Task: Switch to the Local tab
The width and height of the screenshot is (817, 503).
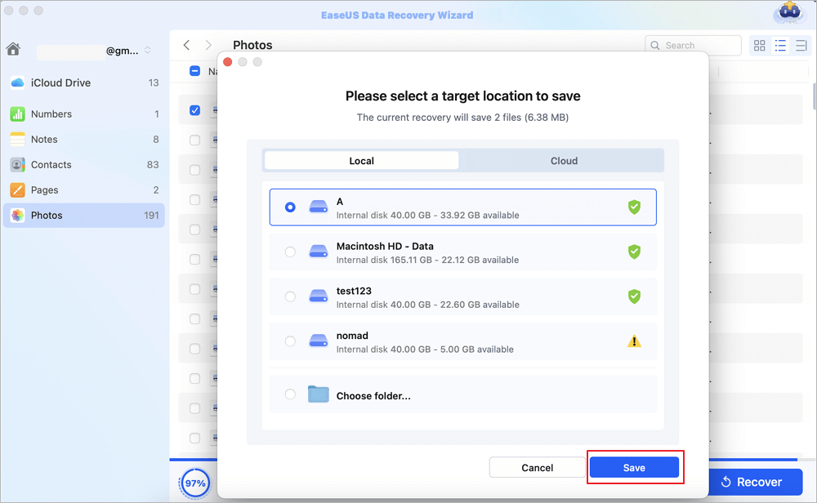Action: (362, 161)
